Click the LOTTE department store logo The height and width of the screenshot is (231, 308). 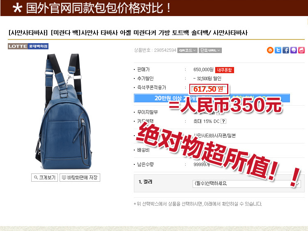click(28, 46)
